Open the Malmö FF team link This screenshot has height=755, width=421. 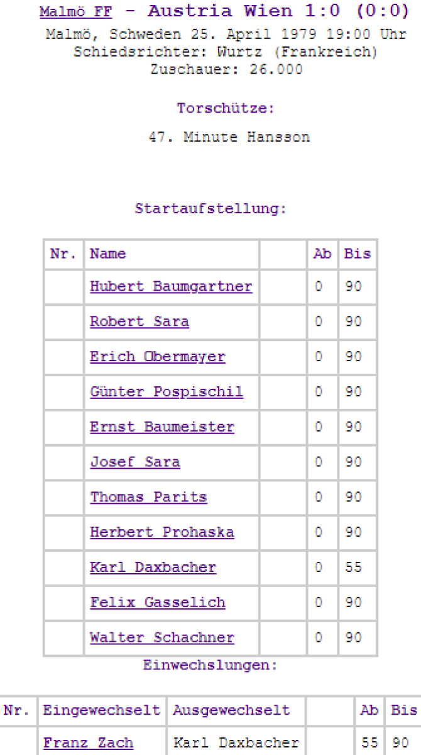pyautogui.click(x=75, y=12)
